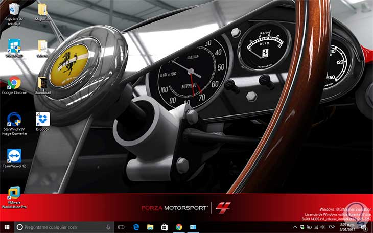
Task: Open the Migración folder on the desktop
Action: (x=42, y=12)
